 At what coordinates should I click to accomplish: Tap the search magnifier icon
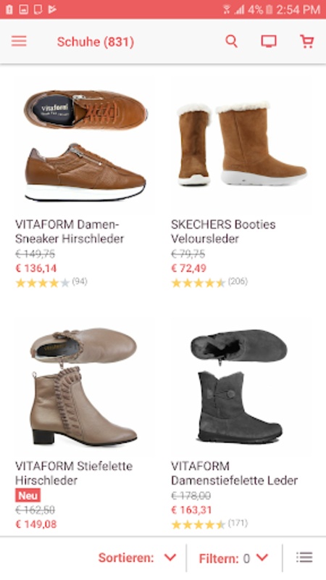click(x=231, y=41)
